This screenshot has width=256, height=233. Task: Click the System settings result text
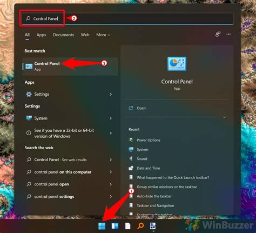point(41,118)
